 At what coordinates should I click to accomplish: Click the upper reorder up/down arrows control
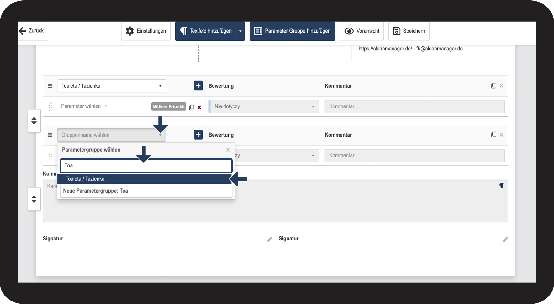(x=34, y=121)
